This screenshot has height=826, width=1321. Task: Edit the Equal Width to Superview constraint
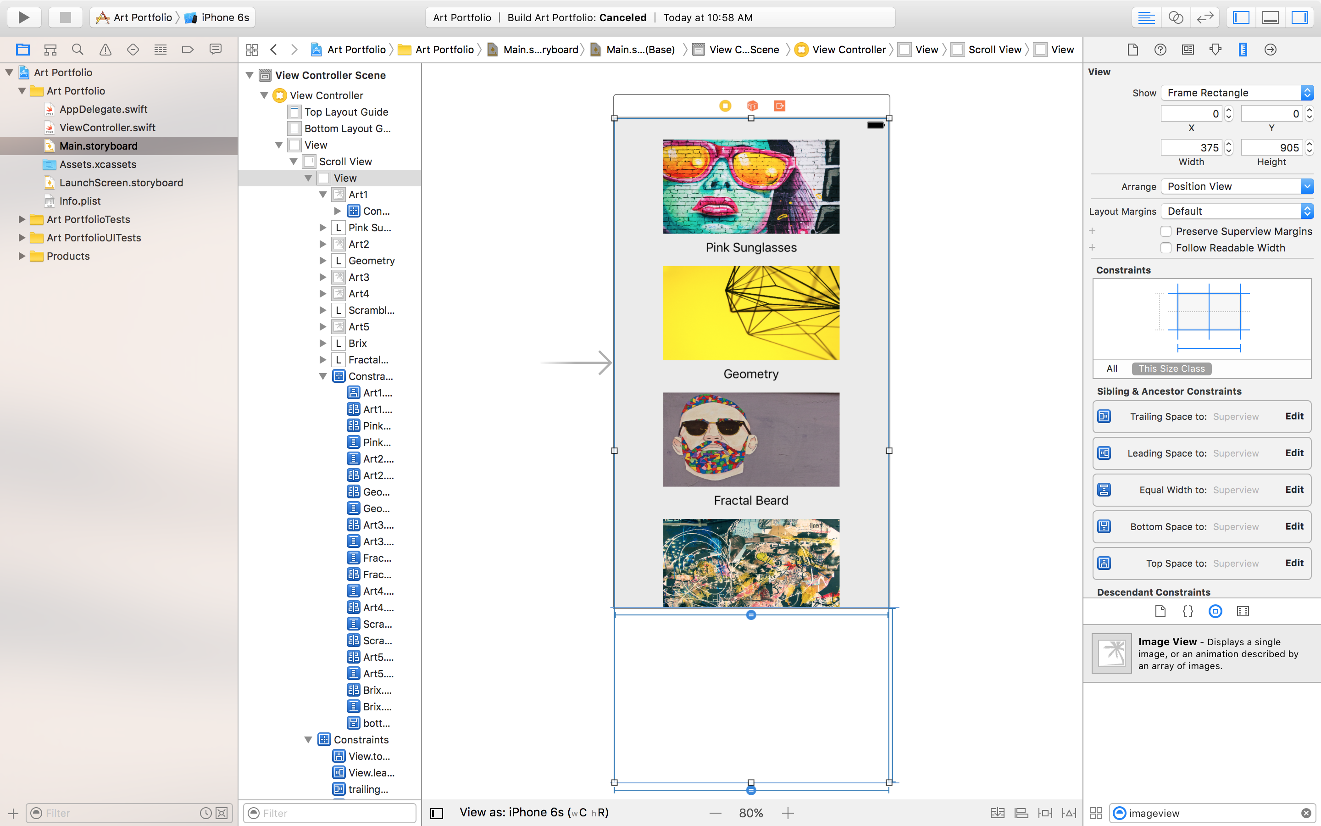(1294, 490)
